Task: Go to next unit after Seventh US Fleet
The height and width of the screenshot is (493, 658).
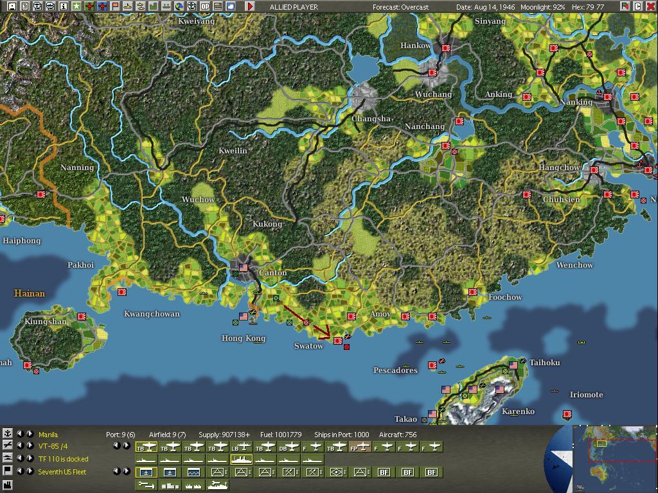Action: click(x=30, y=471)
